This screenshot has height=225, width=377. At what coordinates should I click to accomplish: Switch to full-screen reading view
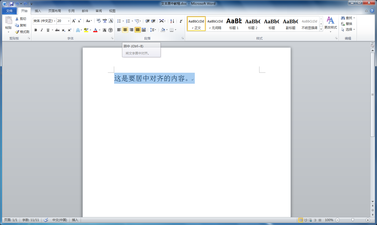click(306, 220)
